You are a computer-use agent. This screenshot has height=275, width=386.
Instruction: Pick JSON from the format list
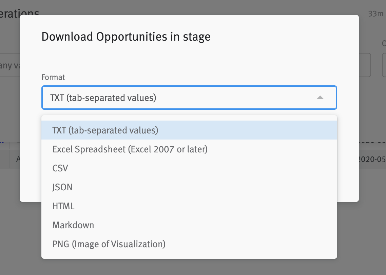point(62,187)
